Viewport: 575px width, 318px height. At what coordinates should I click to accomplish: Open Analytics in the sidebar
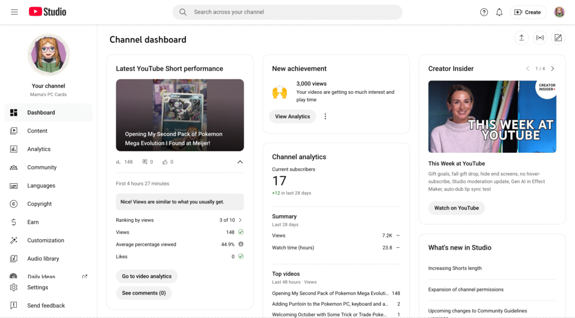[x=39, y=149]
